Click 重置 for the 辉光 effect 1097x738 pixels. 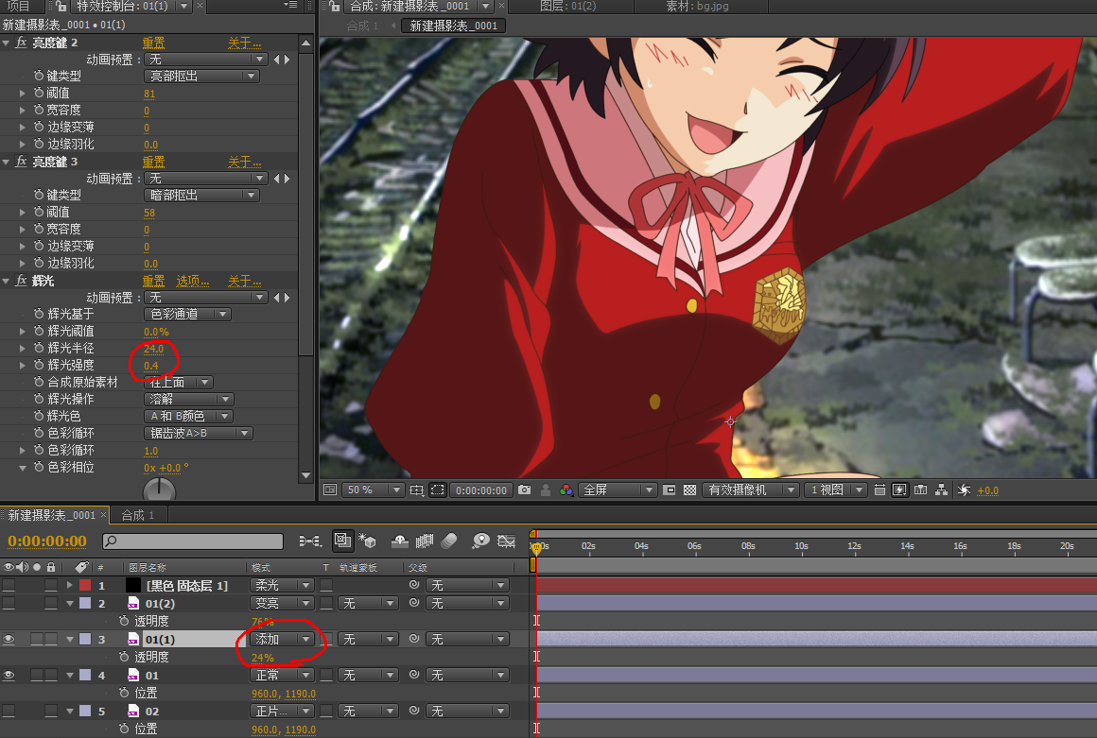pyautogui.click(x=153, y=281)
